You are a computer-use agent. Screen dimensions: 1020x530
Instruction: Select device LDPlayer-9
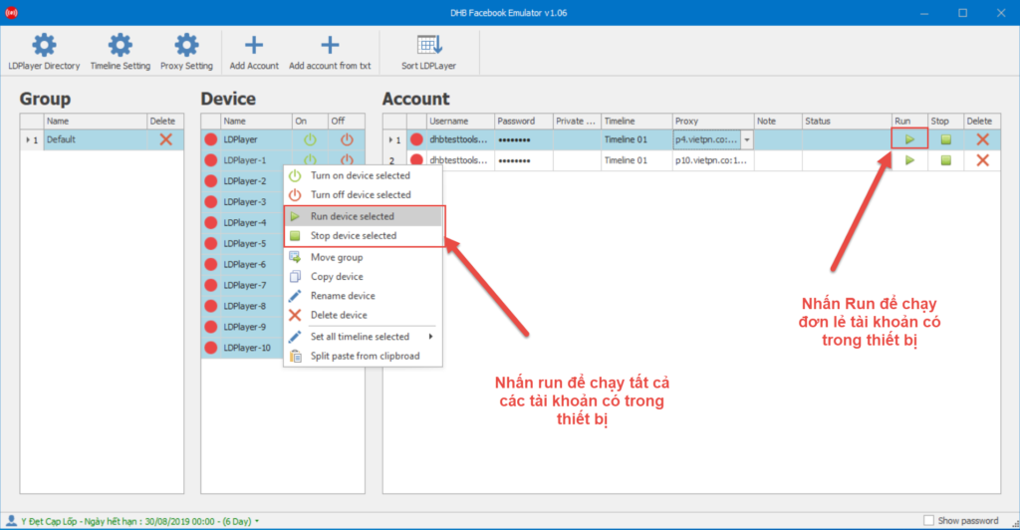coord(245,327)
